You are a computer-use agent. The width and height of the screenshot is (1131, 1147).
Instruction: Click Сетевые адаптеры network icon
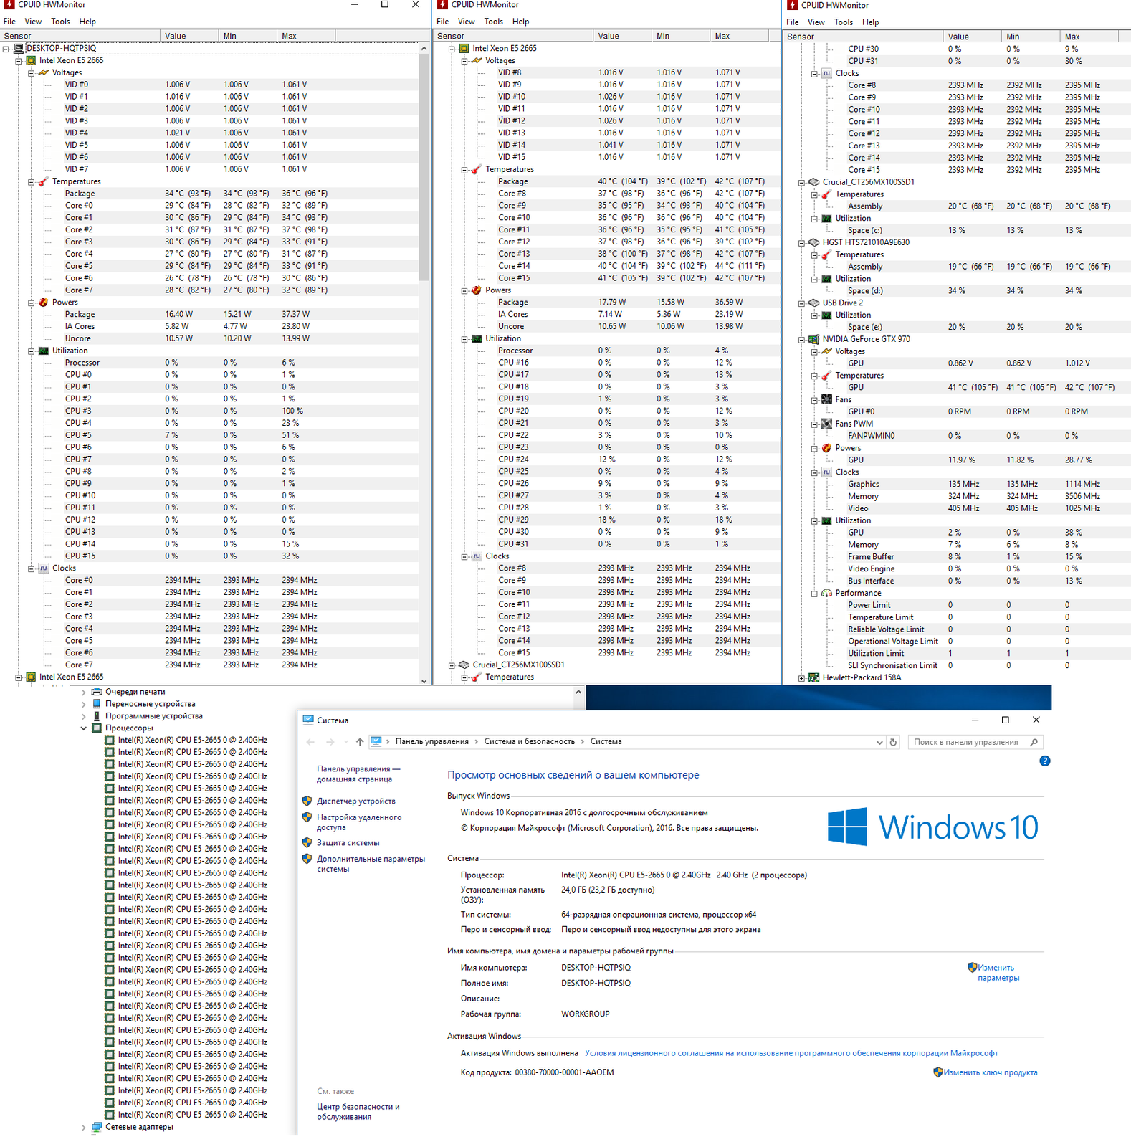tap(97, 1127)
